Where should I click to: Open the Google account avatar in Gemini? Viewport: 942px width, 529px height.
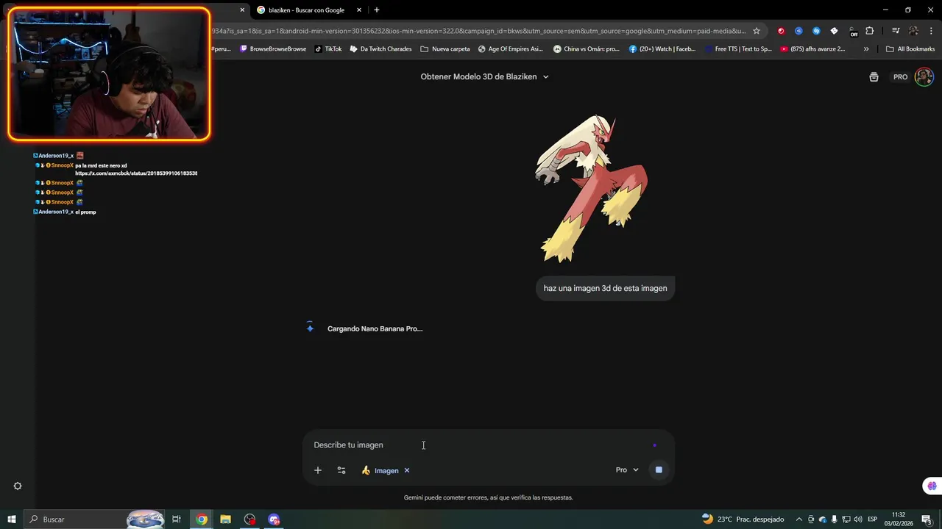click(x=924, y=77)
